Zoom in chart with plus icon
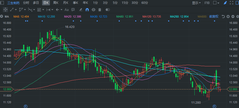The width and height of the screenshot is (239, 108). pyautogui.click(x=228, y=17)
